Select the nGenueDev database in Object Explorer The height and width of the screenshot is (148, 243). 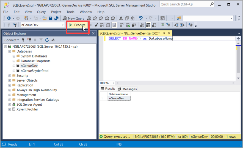coord(29,66)
